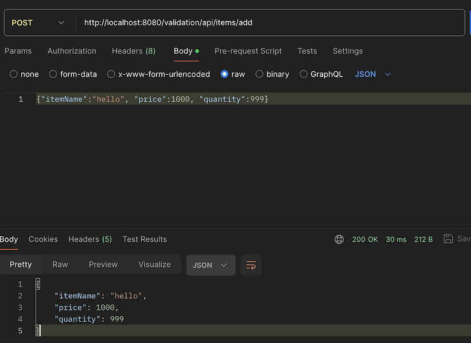Open the JSON format dropdown in response pane
The height and width of the screenshot is (343, 471).
(210, 265)
